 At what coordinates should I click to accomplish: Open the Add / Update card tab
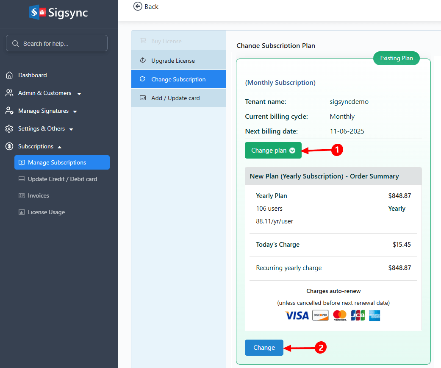[175, 98]
